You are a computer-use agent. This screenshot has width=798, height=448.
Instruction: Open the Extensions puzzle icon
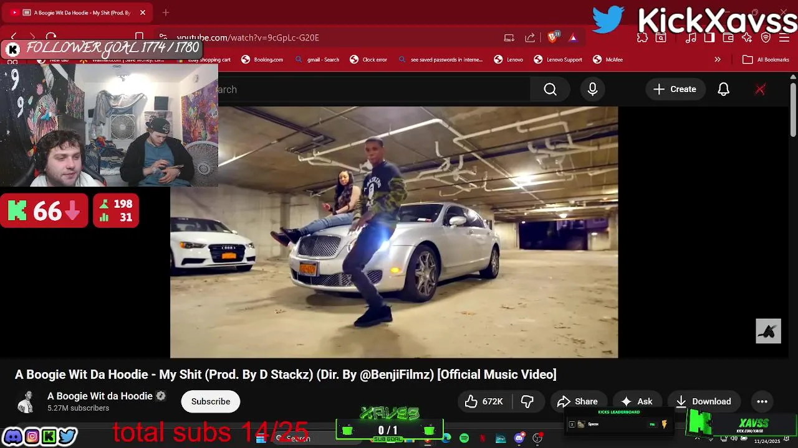click(x=642, y=37)
